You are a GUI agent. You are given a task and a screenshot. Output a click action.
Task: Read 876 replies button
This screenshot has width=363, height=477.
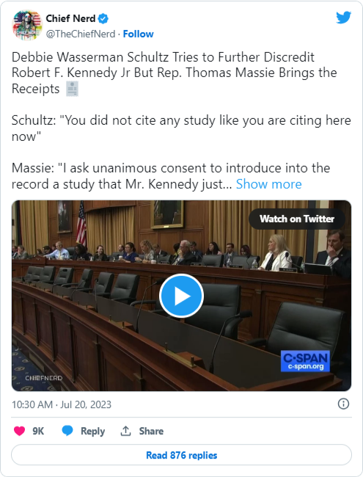pos(182,455)
